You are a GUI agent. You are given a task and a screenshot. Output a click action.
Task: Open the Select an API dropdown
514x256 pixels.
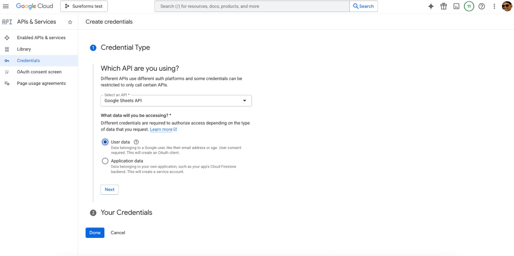[x=176, y=100]
